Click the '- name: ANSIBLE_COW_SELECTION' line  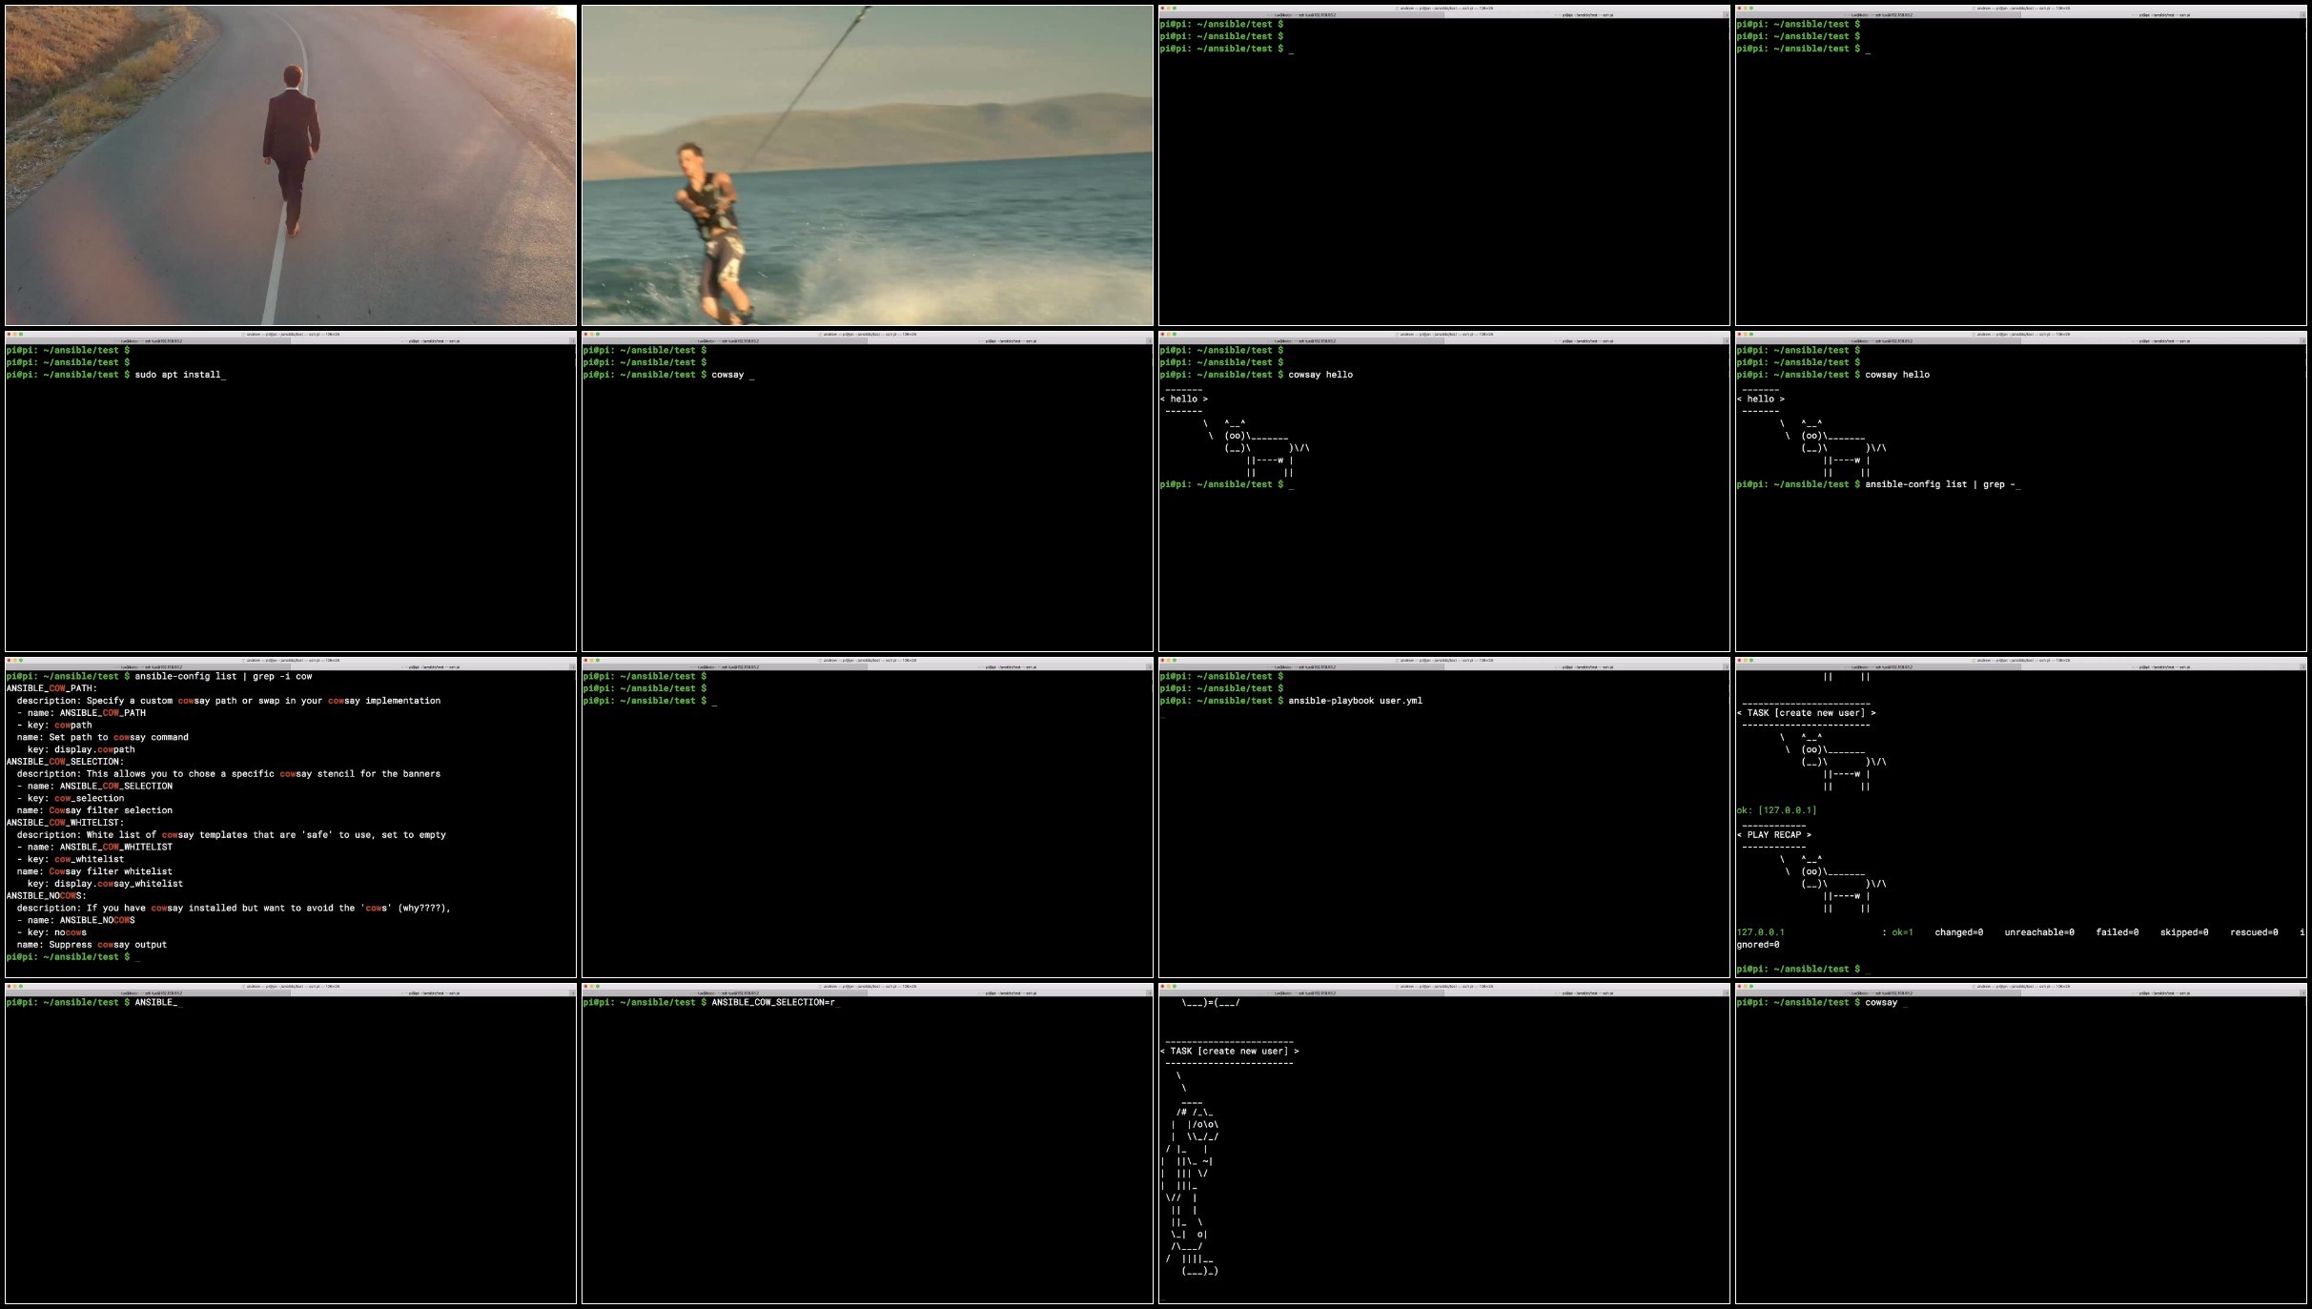pos(94,787)
